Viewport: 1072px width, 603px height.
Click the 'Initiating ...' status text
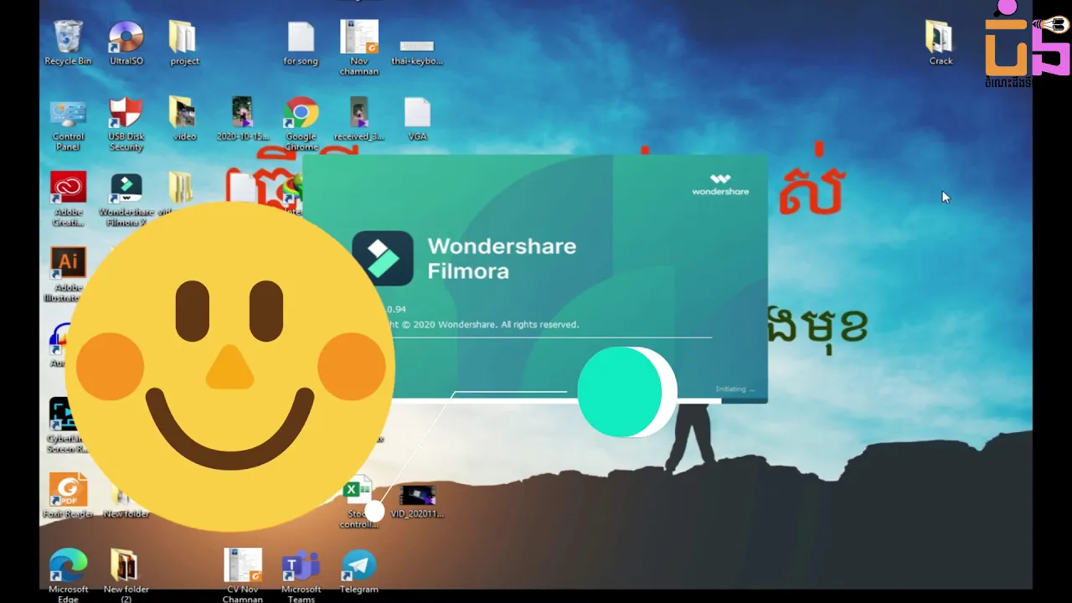click(x=735, y=389)
